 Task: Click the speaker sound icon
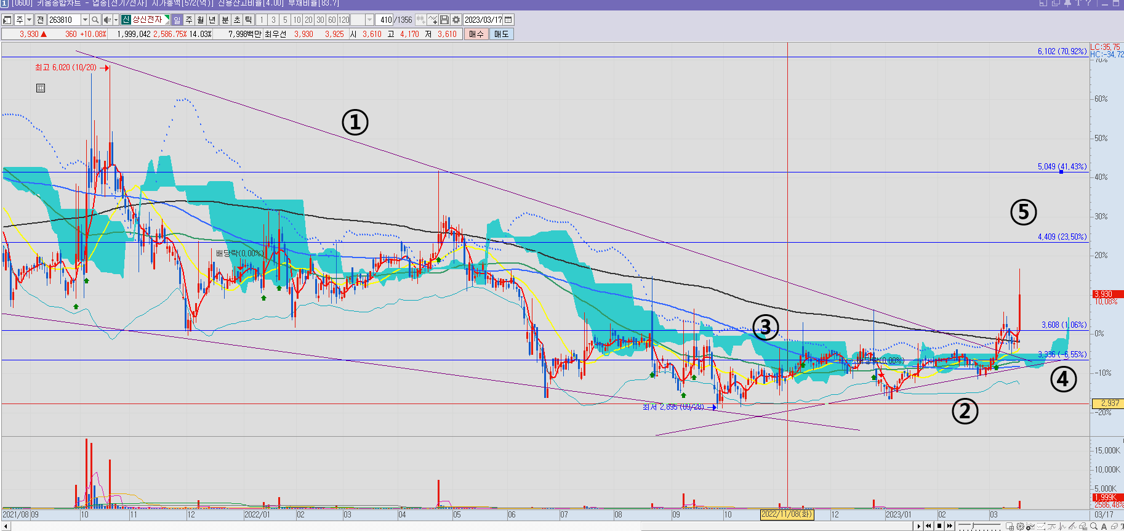coord(107,20)
